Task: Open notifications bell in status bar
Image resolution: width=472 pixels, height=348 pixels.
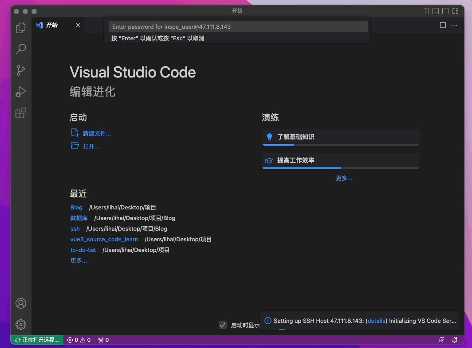Action: click(x=454, y=340)
